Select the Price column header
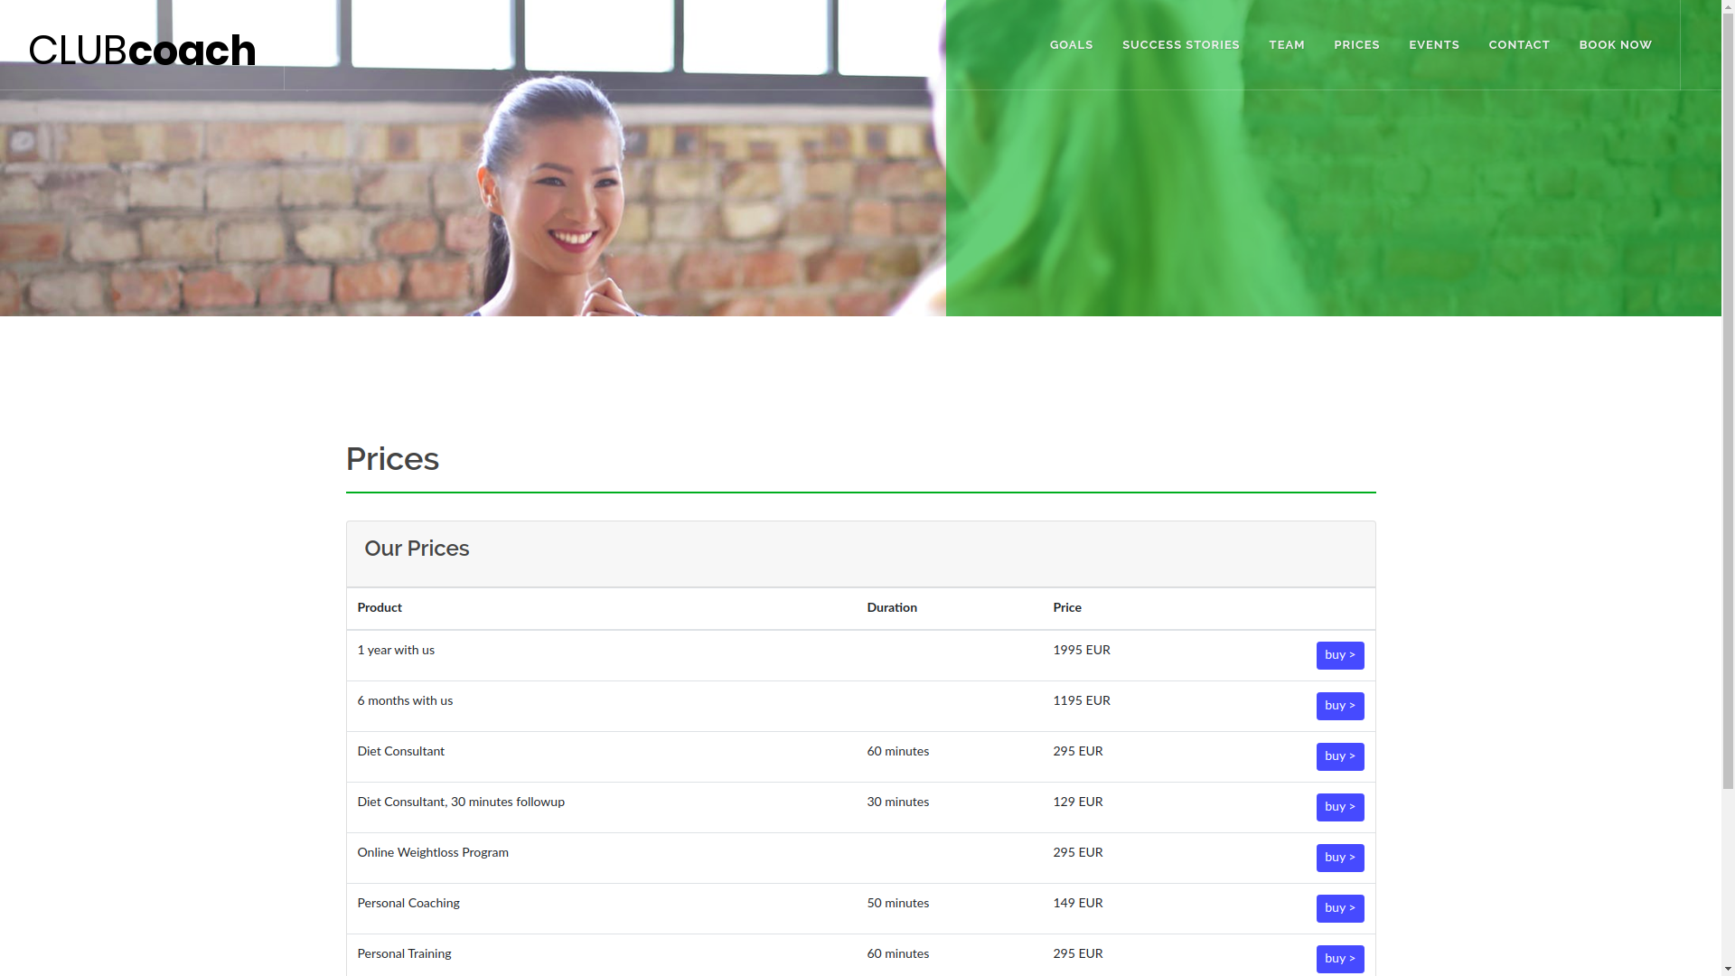This screenshot has width=1735, height=976. 1066,607
